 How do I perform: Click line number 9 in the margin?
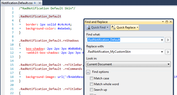(13, 41)
